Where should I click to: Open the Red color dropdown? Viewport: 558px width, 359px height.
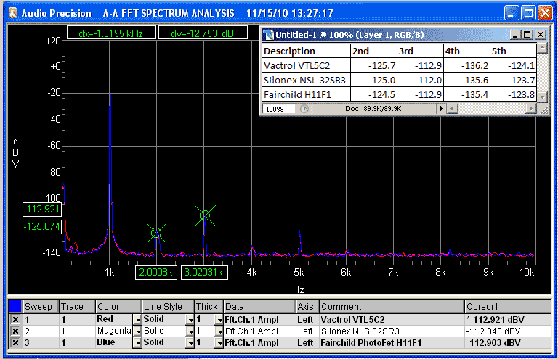(138, 320)
